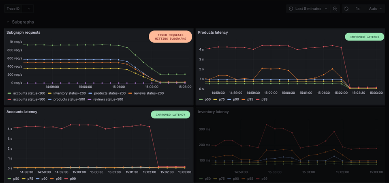389x183 pixels.
Task: Click 15:00:30 tick in Accounts latency chart
Action: click(97, 172)
